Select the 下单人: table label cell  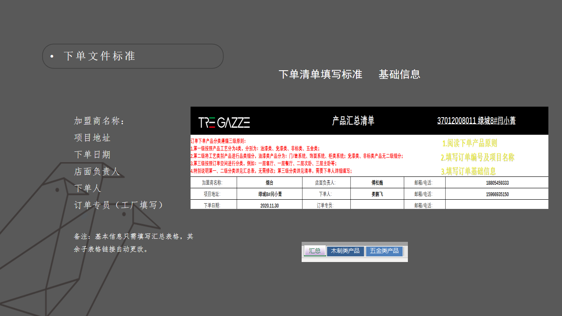click(326, 194)
